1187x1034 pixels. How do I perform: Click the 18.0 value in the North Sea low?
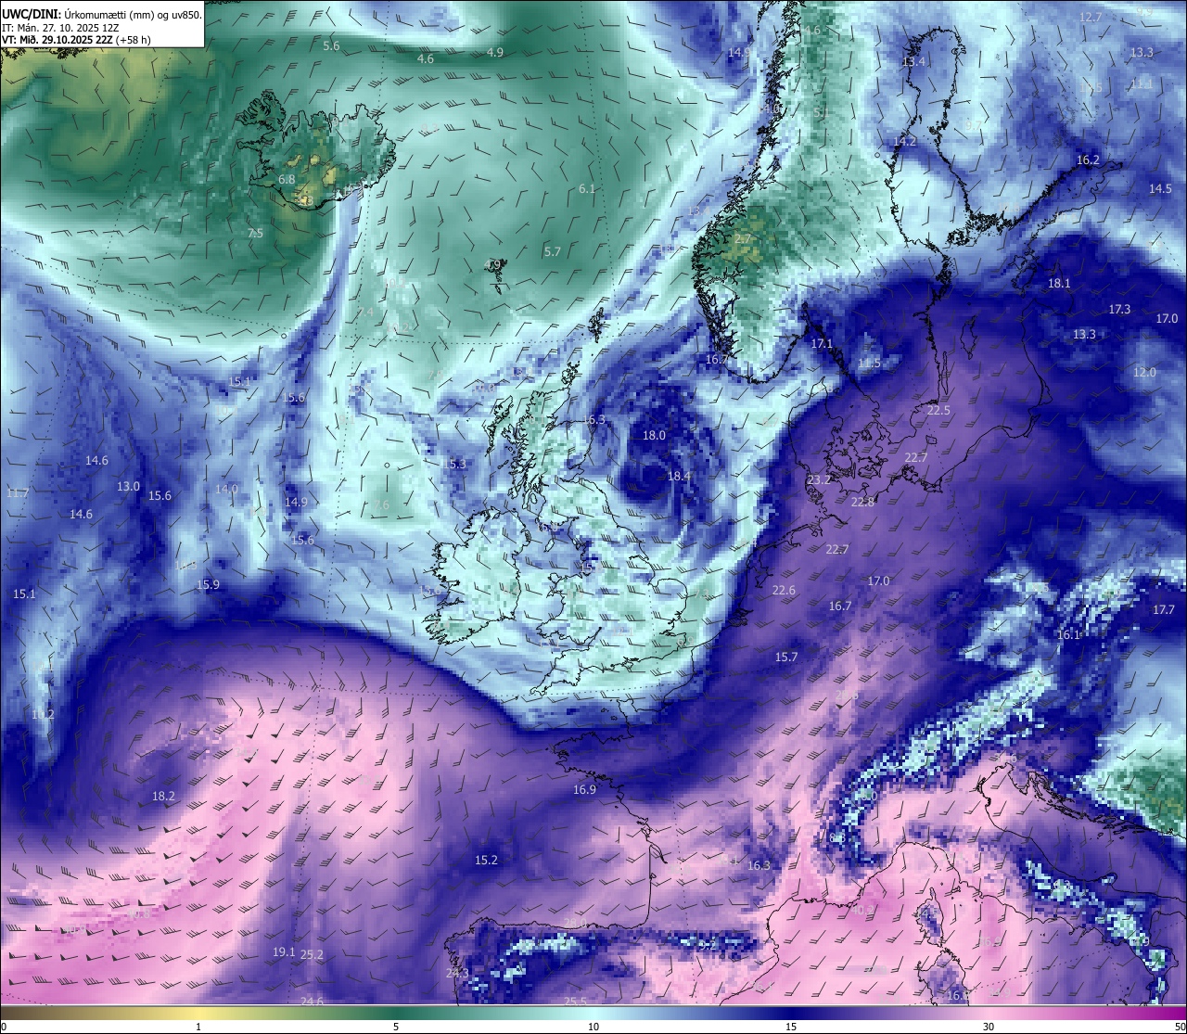click(654, 436)
